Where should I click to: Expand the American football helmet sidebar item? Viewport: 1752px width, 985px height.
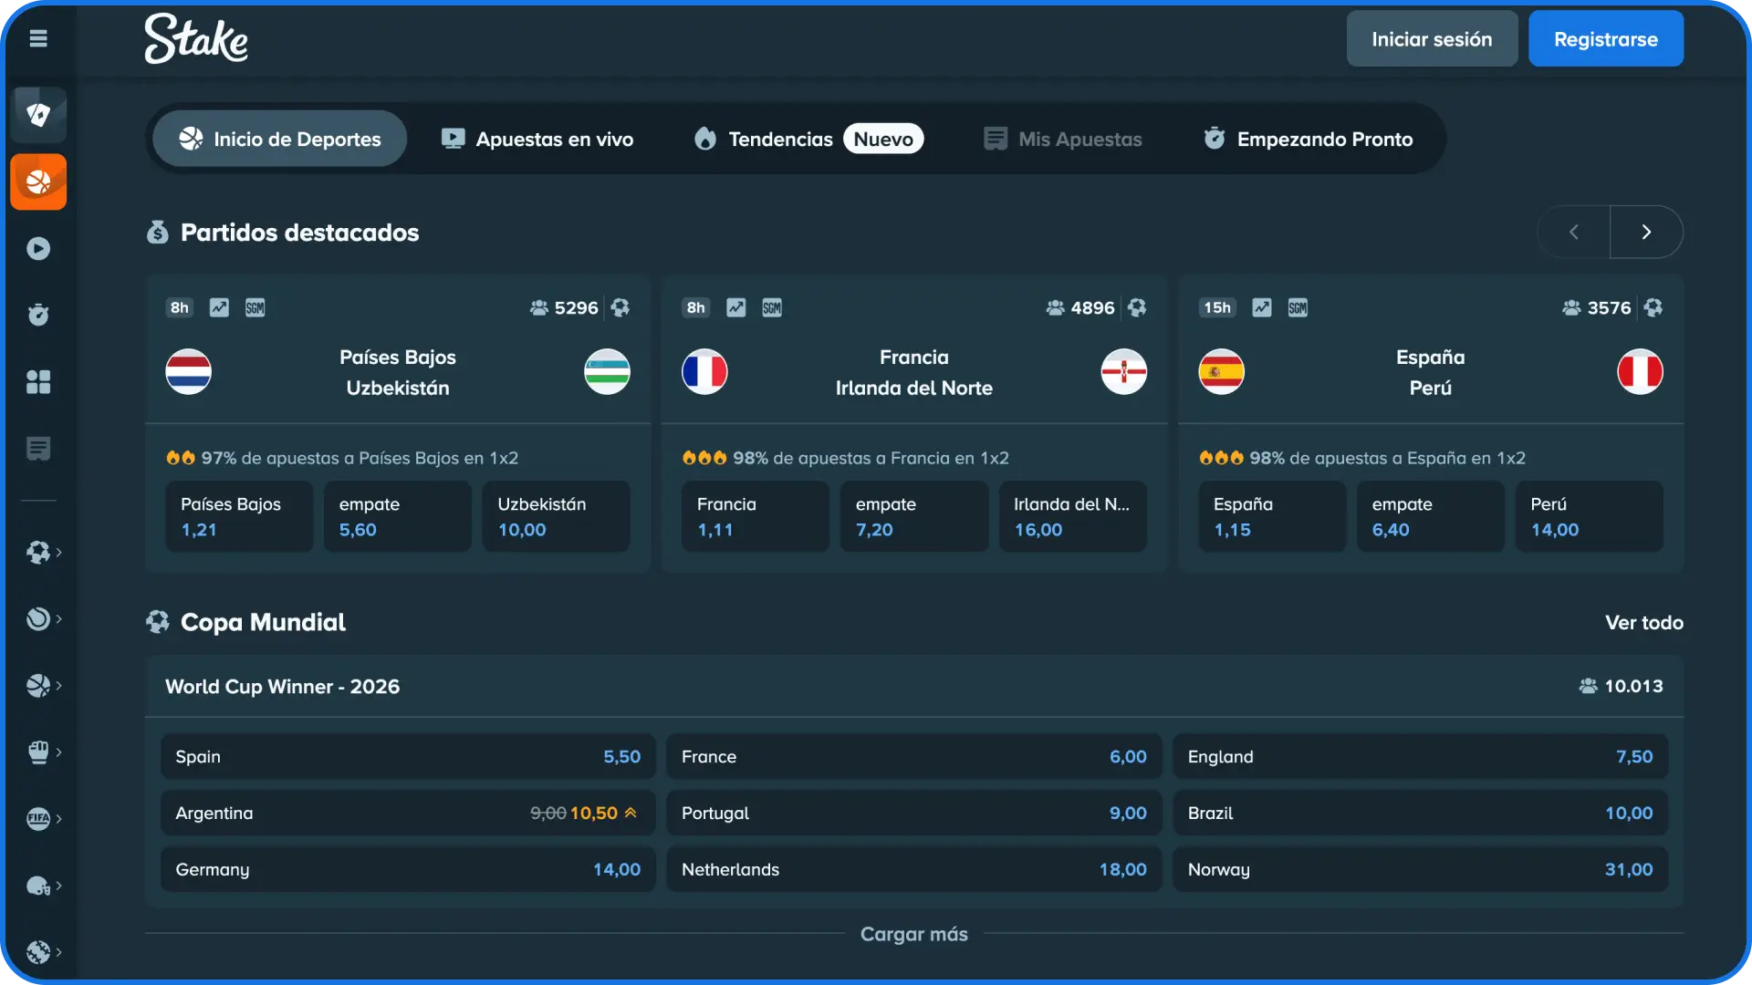coord(43,885)
